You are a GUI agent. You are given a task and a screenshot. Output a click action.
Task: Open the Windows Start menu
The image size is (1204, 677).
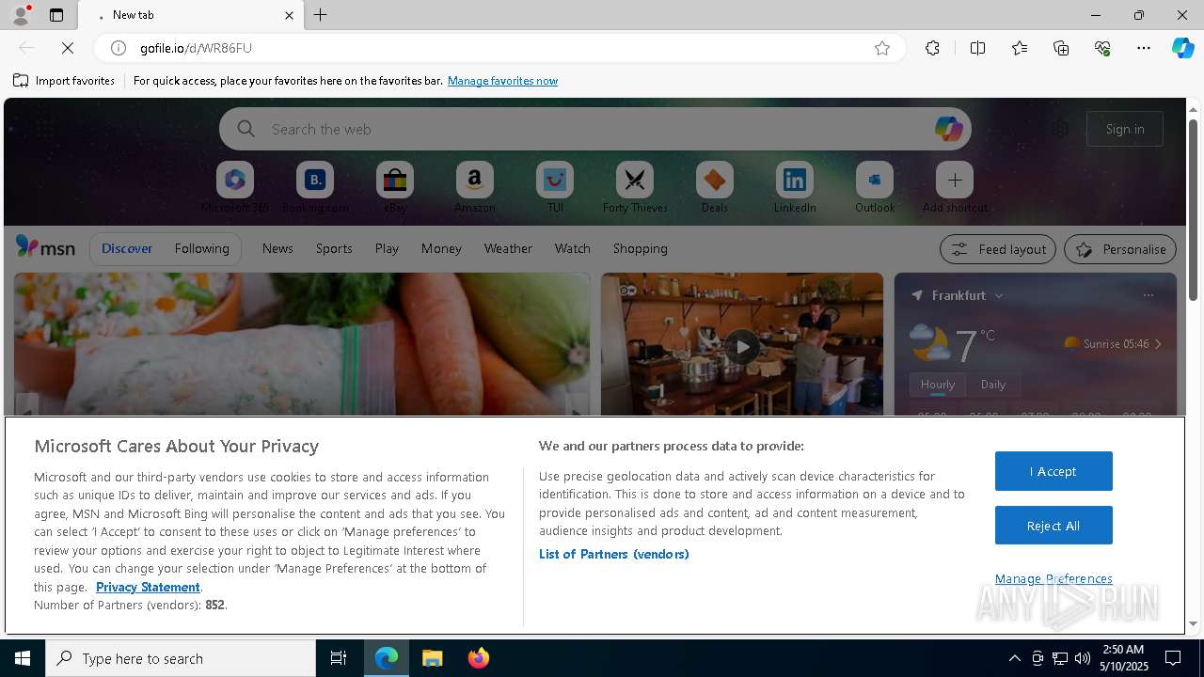click(23, 658)
